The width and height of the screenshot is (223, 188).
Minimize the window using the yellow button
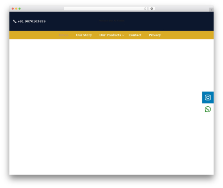[16, 8]
